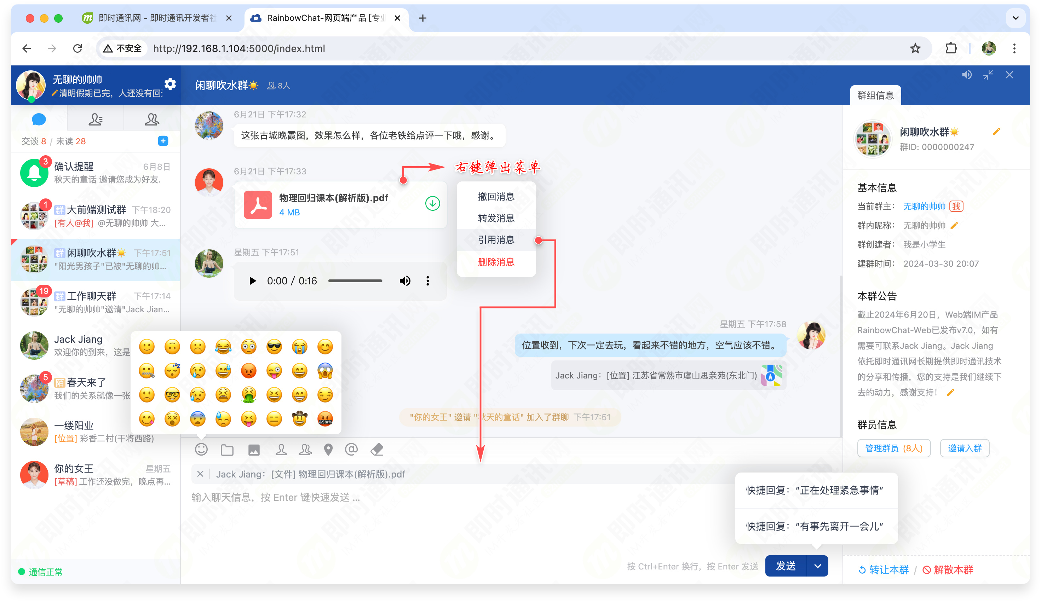Image resolution: width=1041 pixels, height=602 pixels.
Task: Open the contacts panel in the left sidebar
Action: [96, 119]
